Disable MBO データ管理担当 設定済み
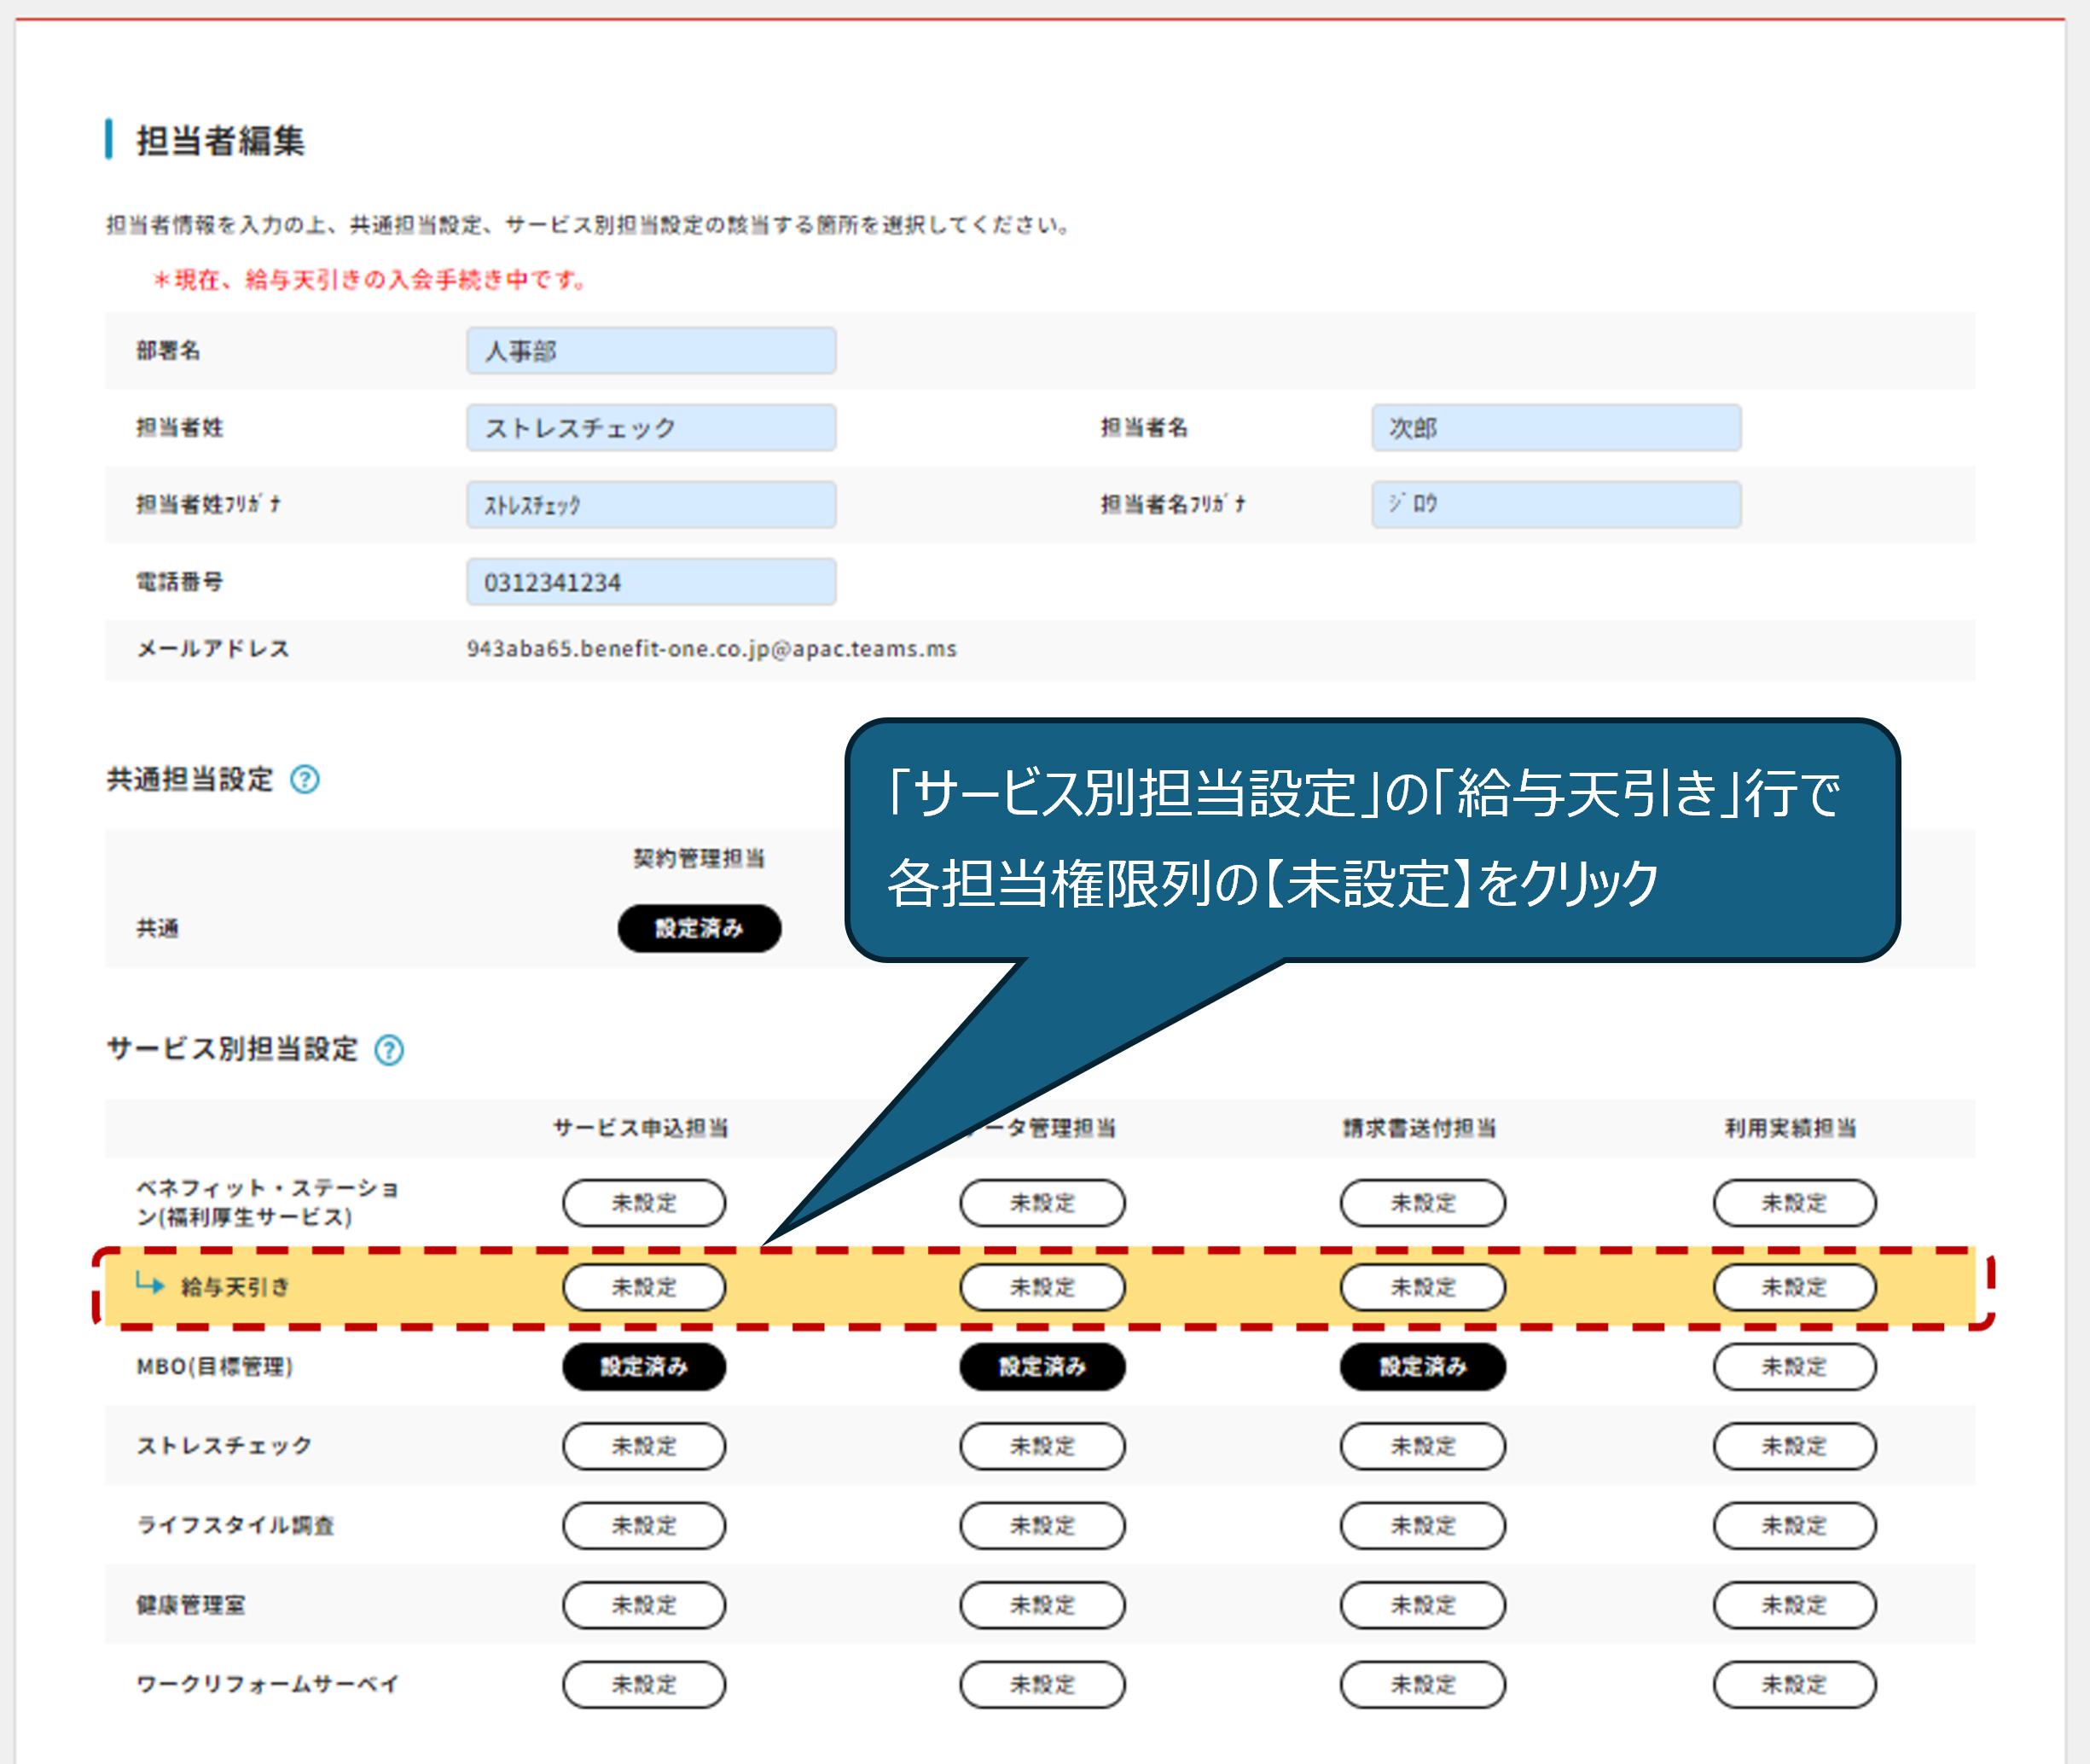2090x1764 pixels. click(1042, 1366)
